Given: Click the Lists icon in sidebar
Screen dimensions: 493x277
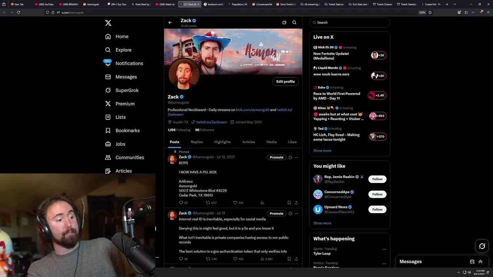Looking at the screenshot, I should [108, 117].
